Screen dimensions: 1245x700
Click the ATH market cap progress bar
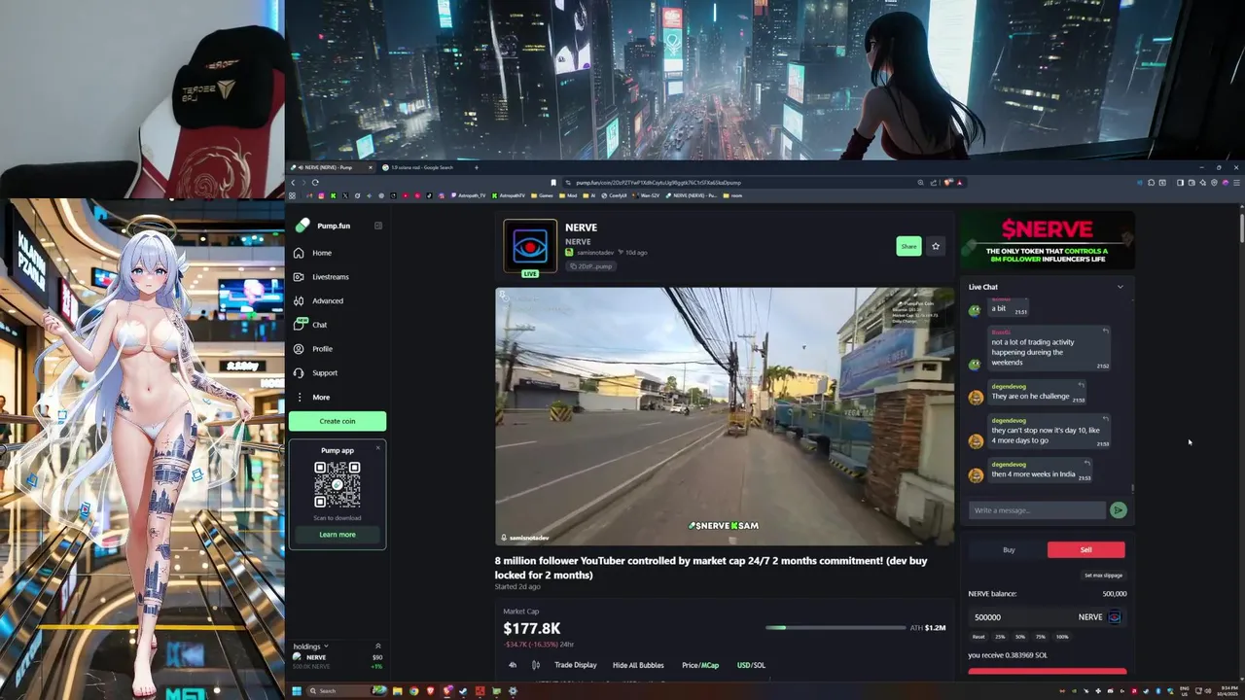(x=835, y=628)
